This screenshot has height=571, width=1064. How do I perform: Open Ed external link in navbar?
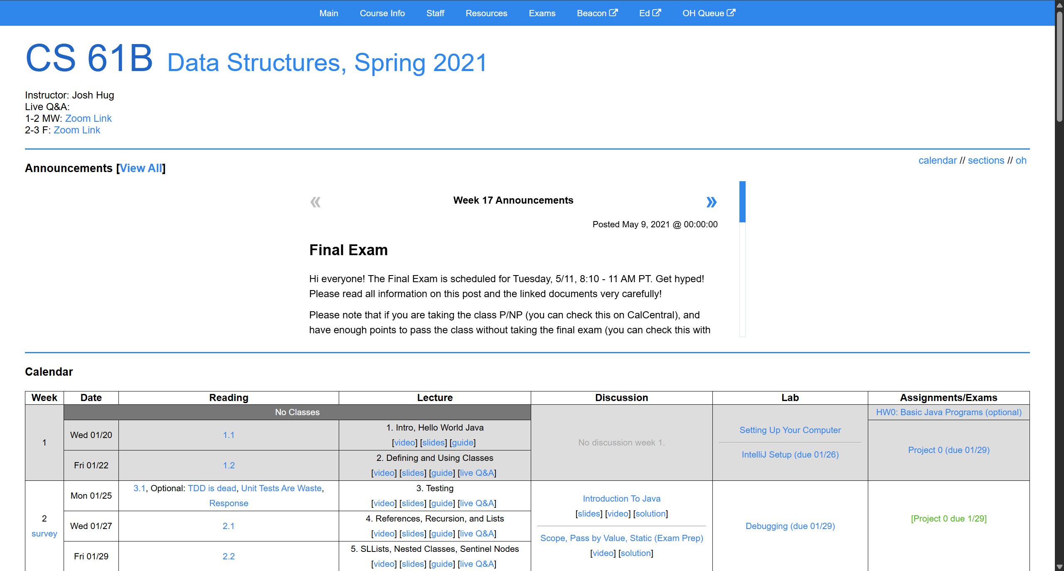[x=650, y=13]
